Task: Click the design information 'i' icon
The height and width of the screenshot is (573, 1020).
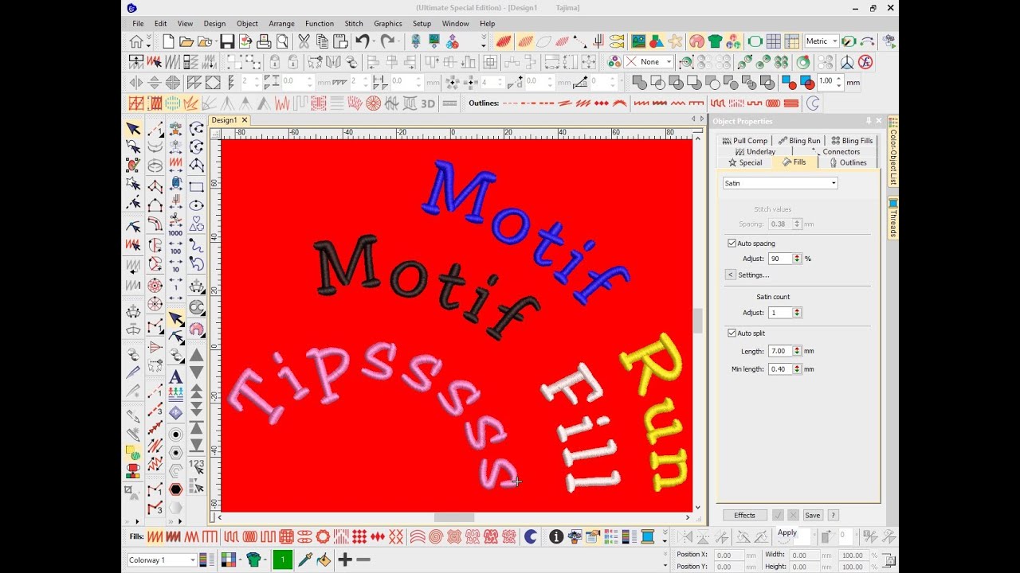Action: (556, 537)
